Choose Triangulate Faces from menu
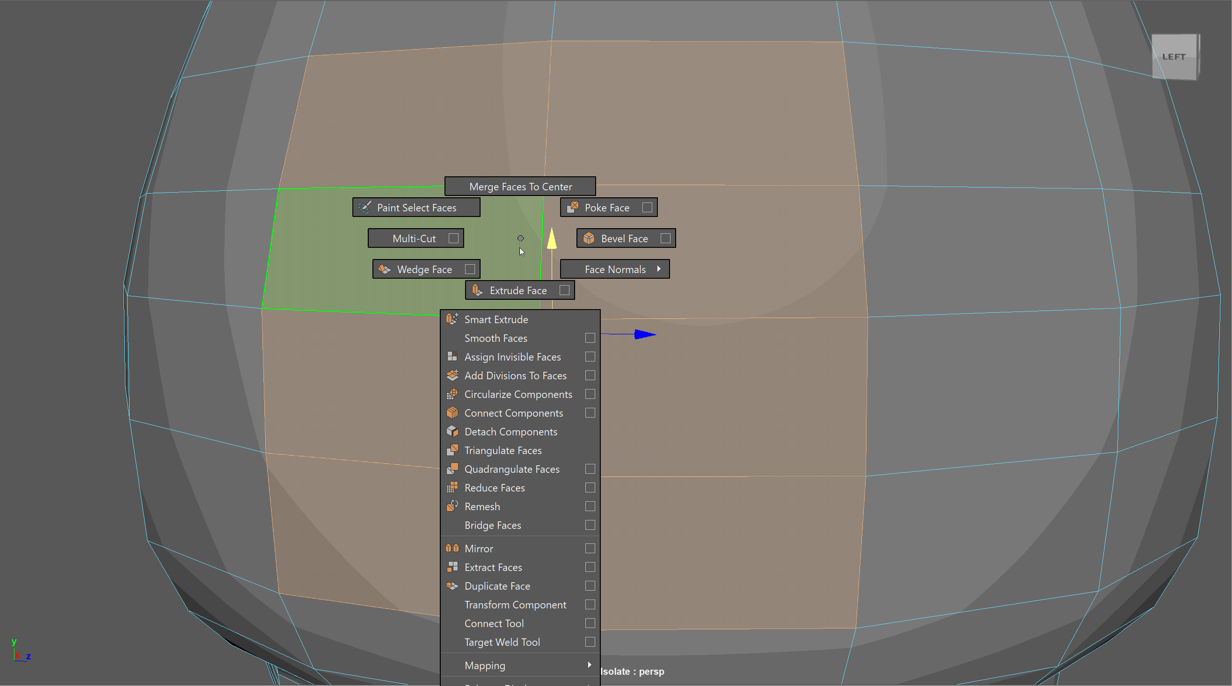Image resolution: width=1232 pixels, height=686 pixels. (503, 450)
